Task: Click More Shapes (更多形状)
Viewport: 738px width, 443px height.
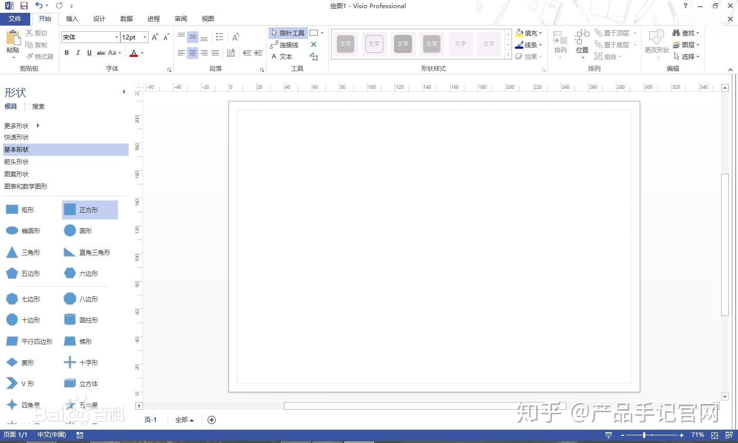Action: point(17,126)
